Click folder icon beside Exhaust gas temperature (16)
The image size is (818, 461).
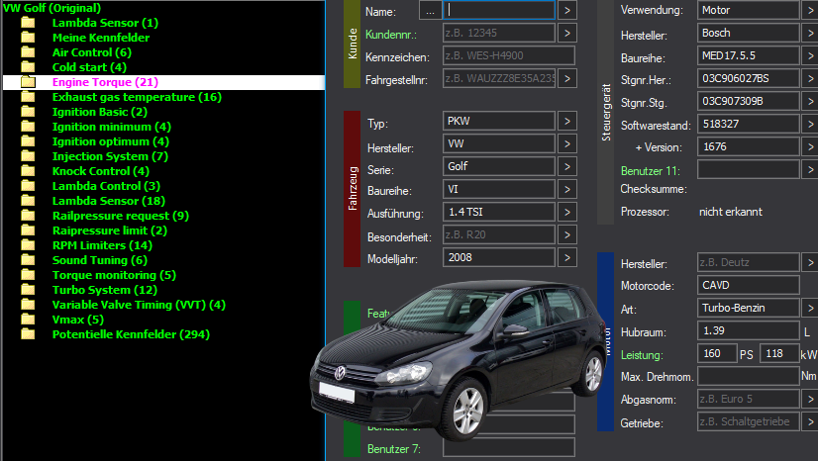point(28,97)
